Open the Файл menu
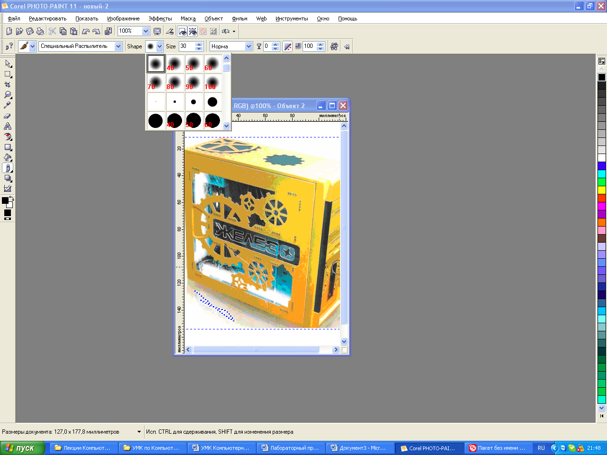Image resolution: width=607 pixels, height=455 pixels. [x=14, y=18]
